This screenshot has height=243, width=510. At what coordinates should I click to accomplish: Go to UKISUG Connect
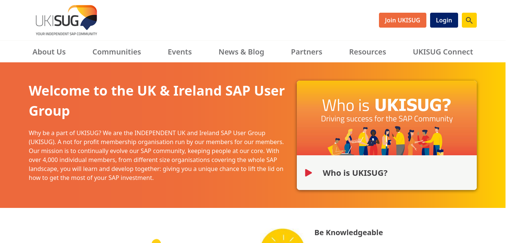click(443, 52)
